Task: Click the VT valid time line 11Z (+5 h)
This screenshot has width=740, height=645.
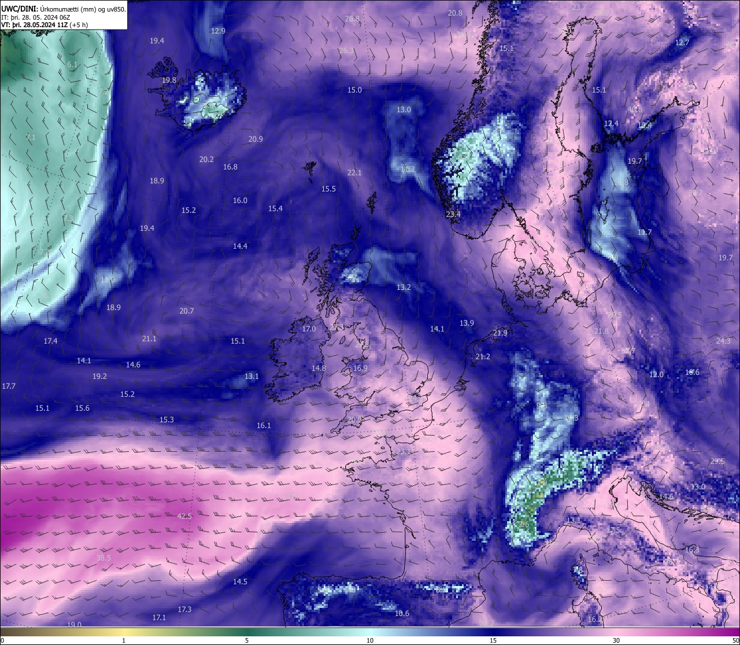Action: [x=45, y=25]
